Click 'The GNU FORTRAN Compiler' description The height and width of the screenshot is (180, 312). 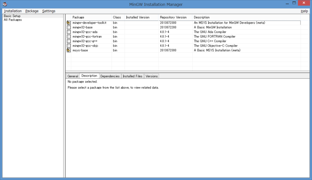pos(214,36)
